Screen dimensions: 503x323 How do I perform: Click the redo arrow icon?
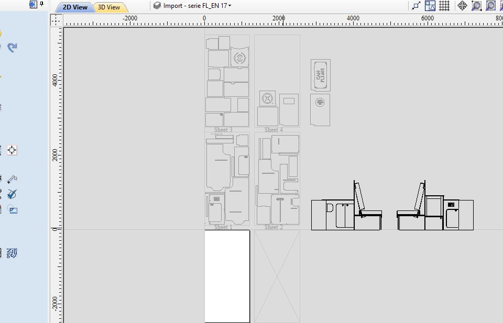[x=12, y=47]
